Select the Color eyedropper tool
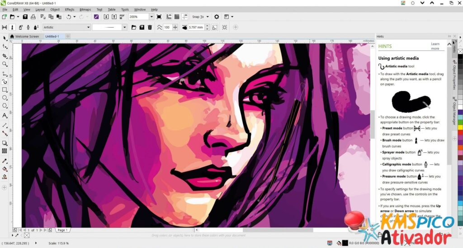Screen dimensions: 463x248 pos(5,161)
